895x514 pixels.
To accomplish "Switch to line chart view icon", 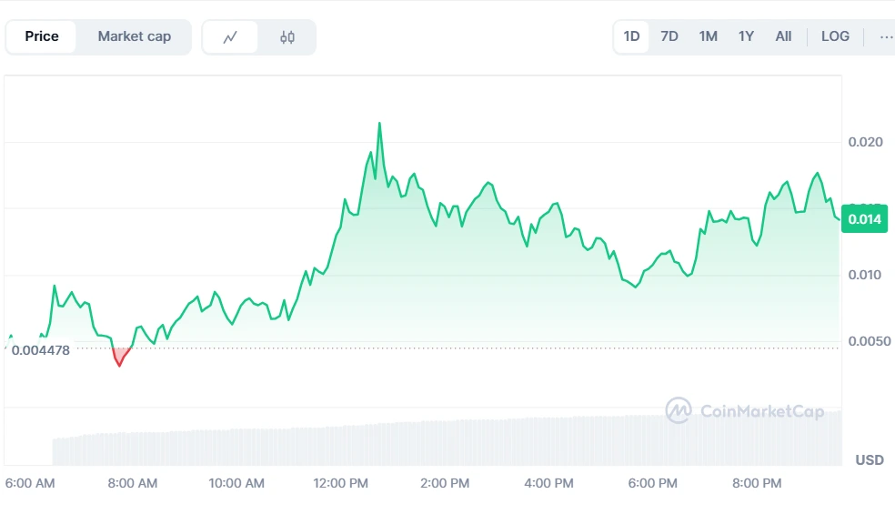I will (230, 37).
